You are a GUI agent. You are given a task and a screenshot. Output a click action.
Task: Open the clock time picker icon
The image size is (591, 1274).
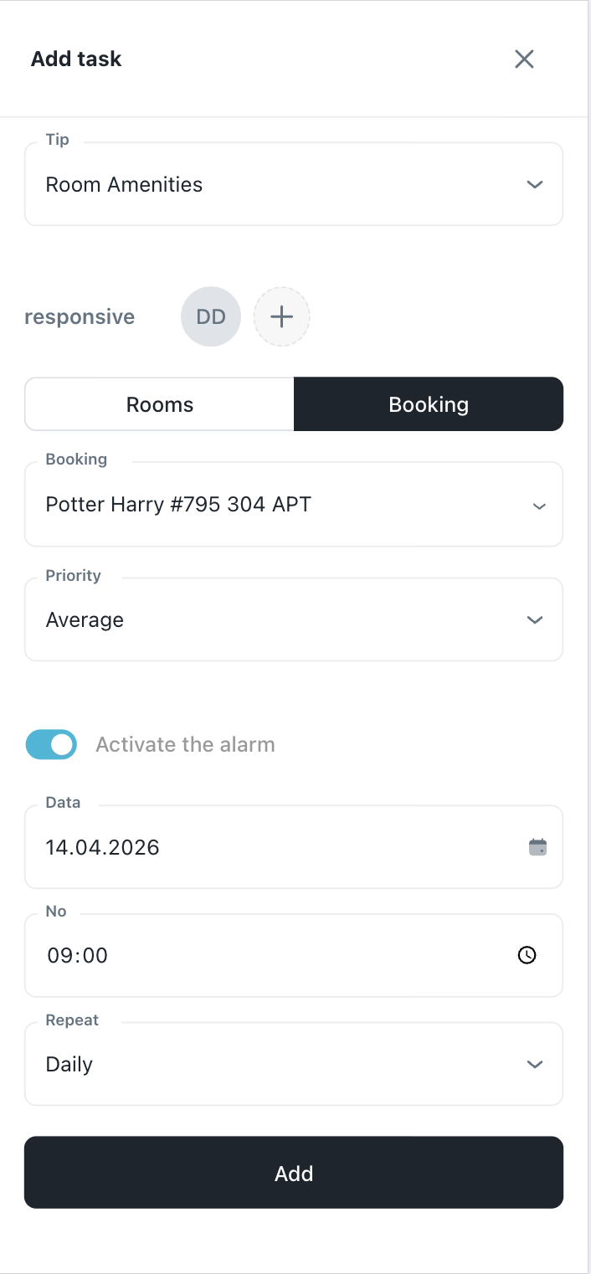coord(527,955)
